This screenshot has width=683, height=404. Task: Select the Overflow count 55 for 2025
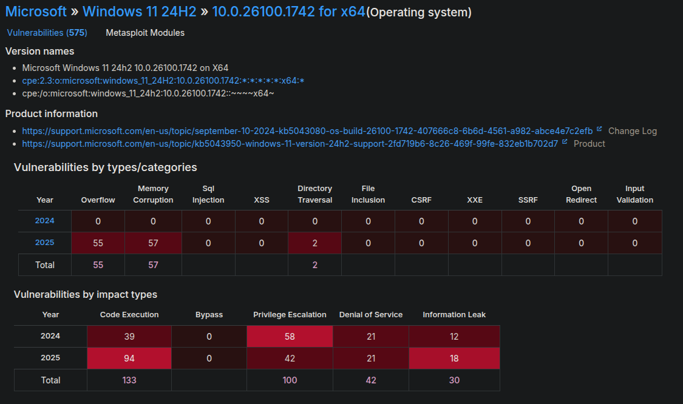click(98, 242)
